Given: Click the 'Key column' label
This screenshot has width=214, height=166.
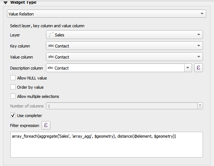Looking at the screenshot, I should [20, 46].
